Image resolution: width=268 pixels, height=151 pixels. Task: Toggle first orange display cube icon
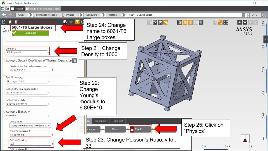pyautogui.click(x=185, y=22)
